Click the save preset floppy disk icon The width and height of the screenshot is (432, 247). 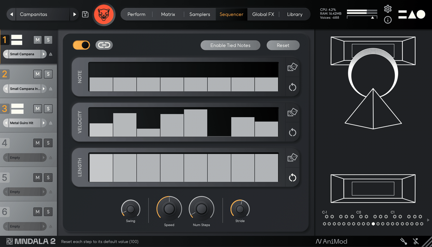[85, 14]
